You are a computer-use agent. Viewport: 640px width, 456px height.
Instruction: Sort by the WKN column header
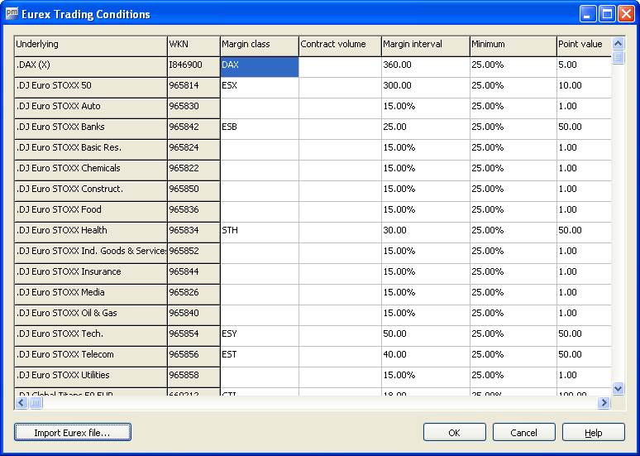(x=193, y=45)
